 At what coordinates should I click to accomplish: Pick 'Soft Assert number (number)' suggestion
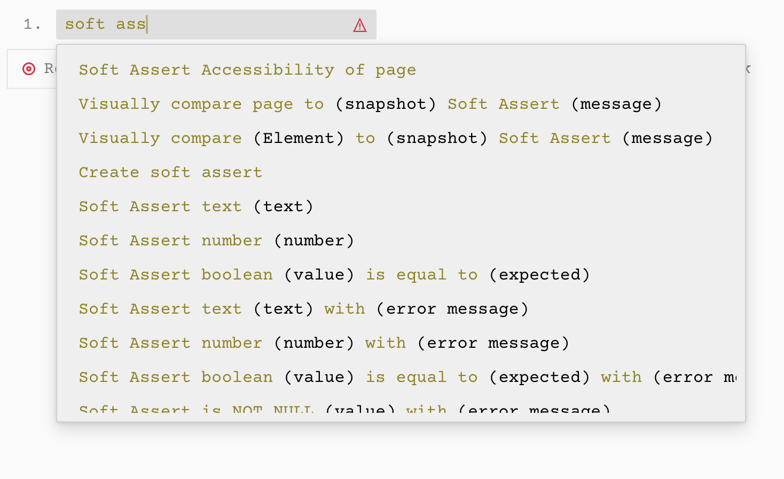[x=216, y=241]
